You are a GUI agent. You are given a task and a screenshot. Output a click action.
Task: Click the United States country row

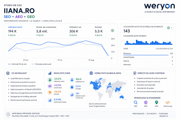point(148,57)
